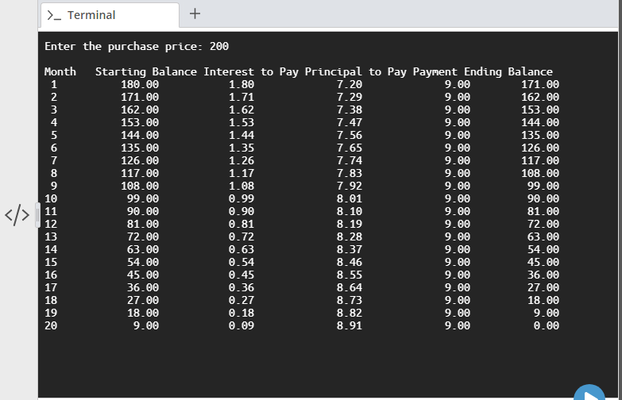Click the interest value 1.71
This screenshot has height=400, width=622.
point(241,97)
